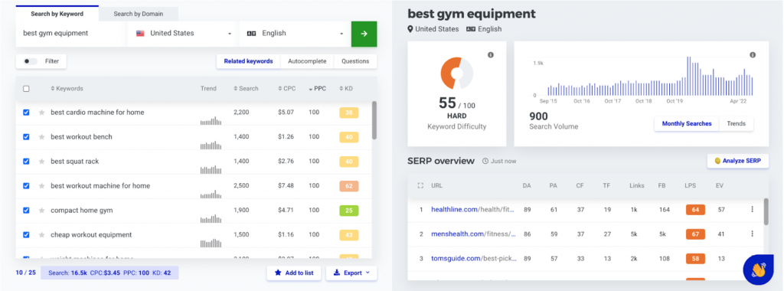The height and width of the screenshot is (291, 784).
Task: Open the English language dropdown
Action: (x=295, y=34)
